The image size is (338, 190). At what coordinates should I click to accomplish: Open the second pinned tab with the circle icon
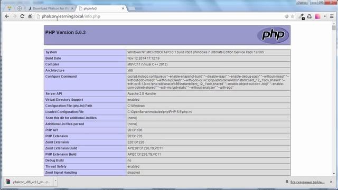20,8
